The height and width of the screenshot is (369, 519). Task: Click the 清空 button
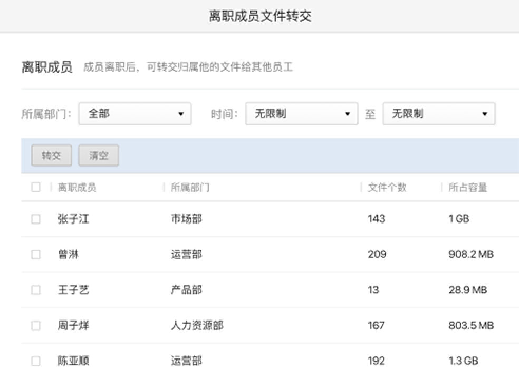(99, 156)
